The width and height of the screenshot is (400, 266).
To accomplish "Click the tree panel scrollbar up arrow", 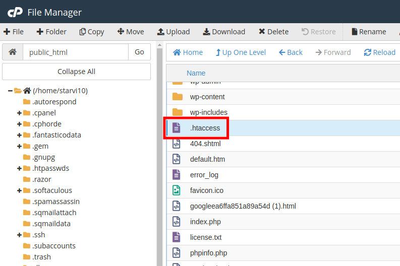I will pyautogui.click(x=160, y=45).
